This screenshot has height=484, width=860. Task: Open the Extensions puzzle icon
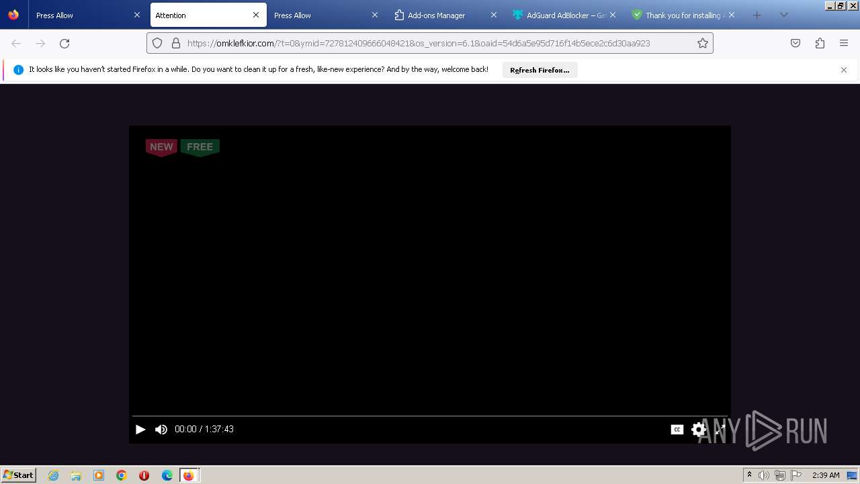pos(820,43)
